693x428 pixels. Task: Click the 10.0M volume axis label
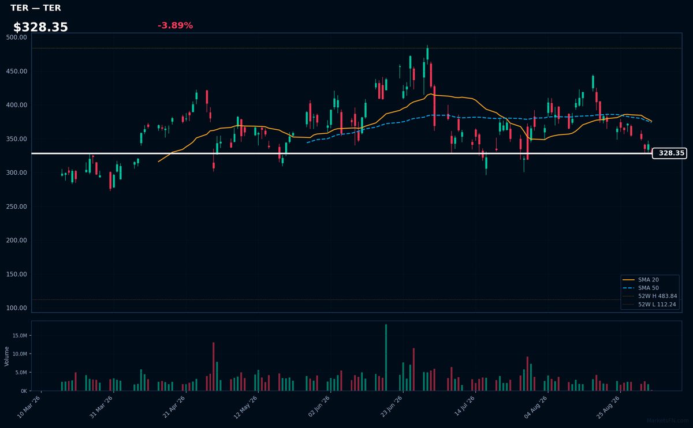[20, 354]
